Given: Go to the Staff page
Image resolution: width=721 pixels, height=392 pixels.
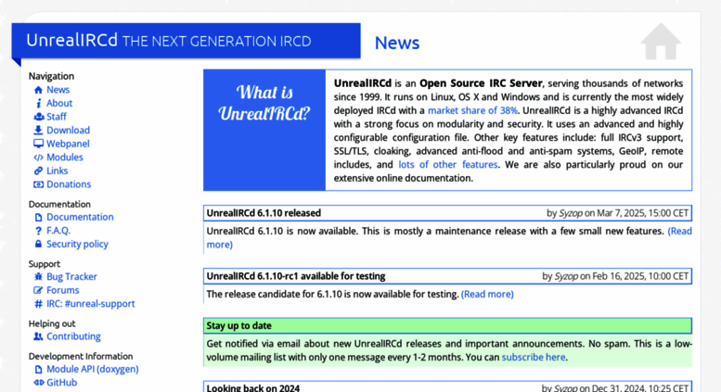Looking at the screenshot, I should (57, 117).
